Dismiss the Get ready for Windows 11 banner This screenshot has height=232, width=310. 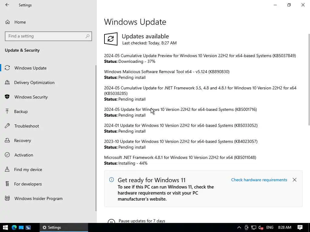click(x=295, y=180)
